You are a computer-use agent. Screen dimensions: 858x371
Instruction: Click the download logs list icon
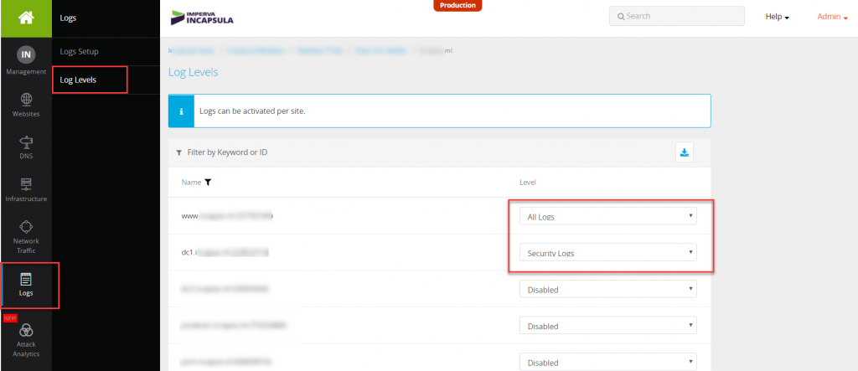click(x=685, y=152)
